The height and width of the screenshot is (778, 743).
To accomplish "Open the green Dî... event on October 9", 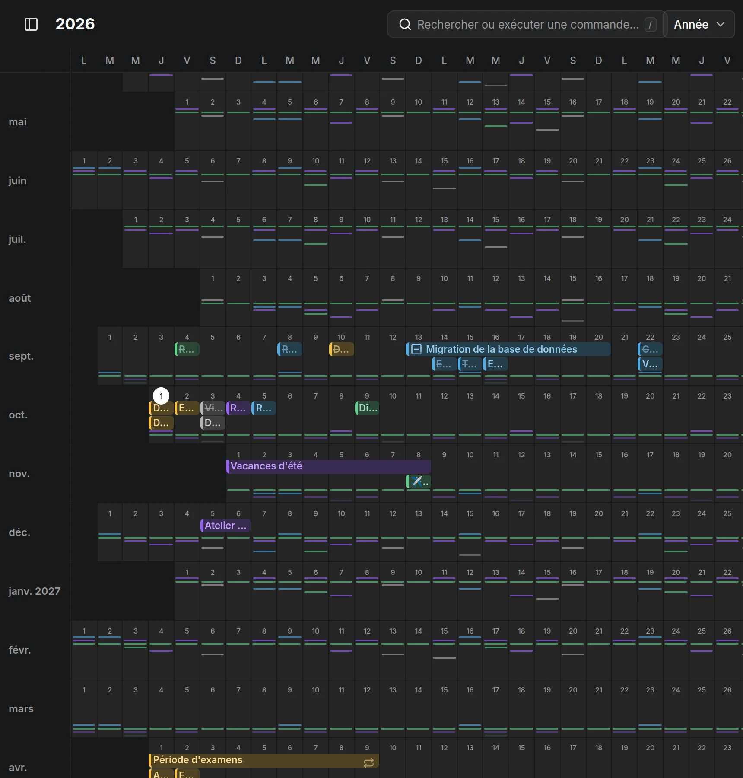I will [367, 408].
